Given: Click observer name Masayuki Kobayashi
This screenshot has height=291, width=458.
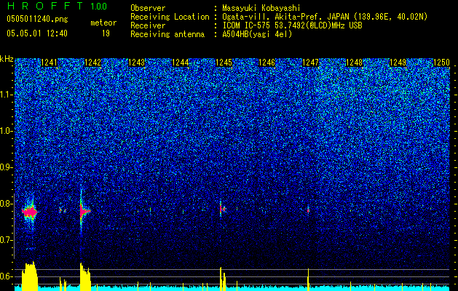Looking at the screenshot, I should coord(261,8).
